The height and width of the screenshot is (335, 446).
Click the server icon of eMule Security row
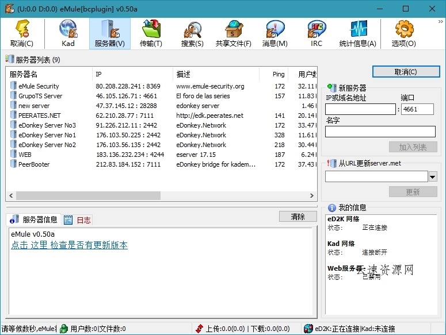[13, 86]
